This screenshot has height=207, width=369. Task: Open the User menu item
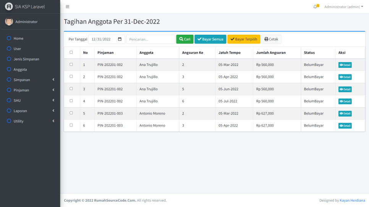(17, 48)
